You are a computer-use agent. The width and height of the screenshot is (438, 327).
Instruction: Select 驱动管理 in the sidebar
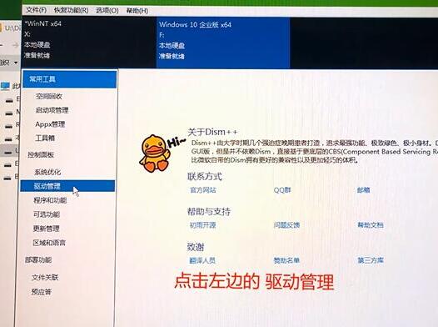tap(67, 186)
